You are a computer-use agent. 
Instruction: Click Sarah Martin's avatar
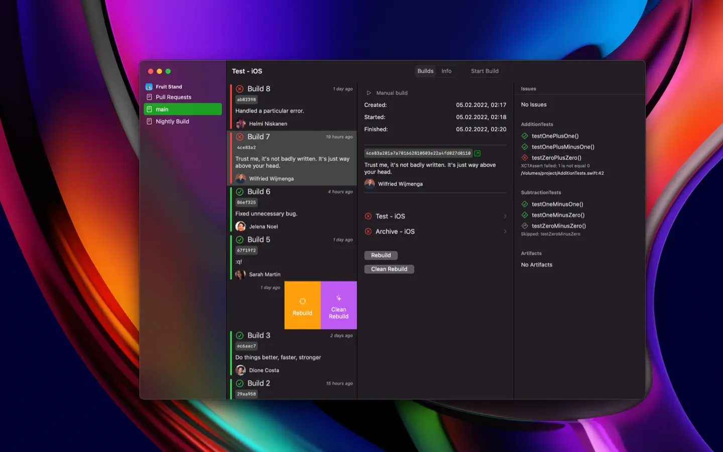click(240, 274)
